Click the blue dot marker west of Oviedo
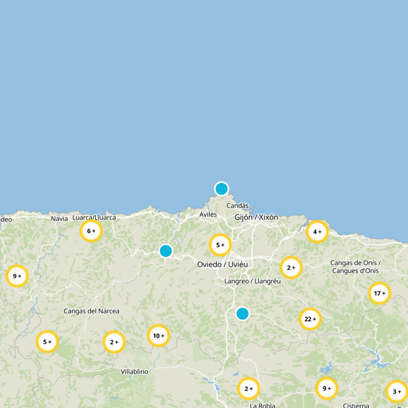 (x=166, y=251)
